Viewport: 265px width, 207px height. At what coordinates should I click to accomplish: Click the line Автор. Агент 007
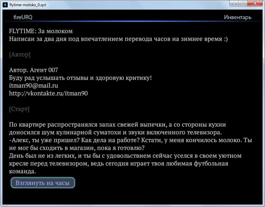34,70
